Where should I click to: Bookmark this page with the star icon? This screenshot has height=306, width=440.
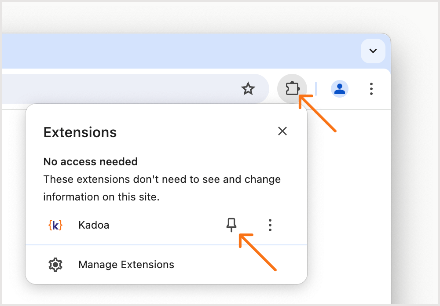coord(248,89)
